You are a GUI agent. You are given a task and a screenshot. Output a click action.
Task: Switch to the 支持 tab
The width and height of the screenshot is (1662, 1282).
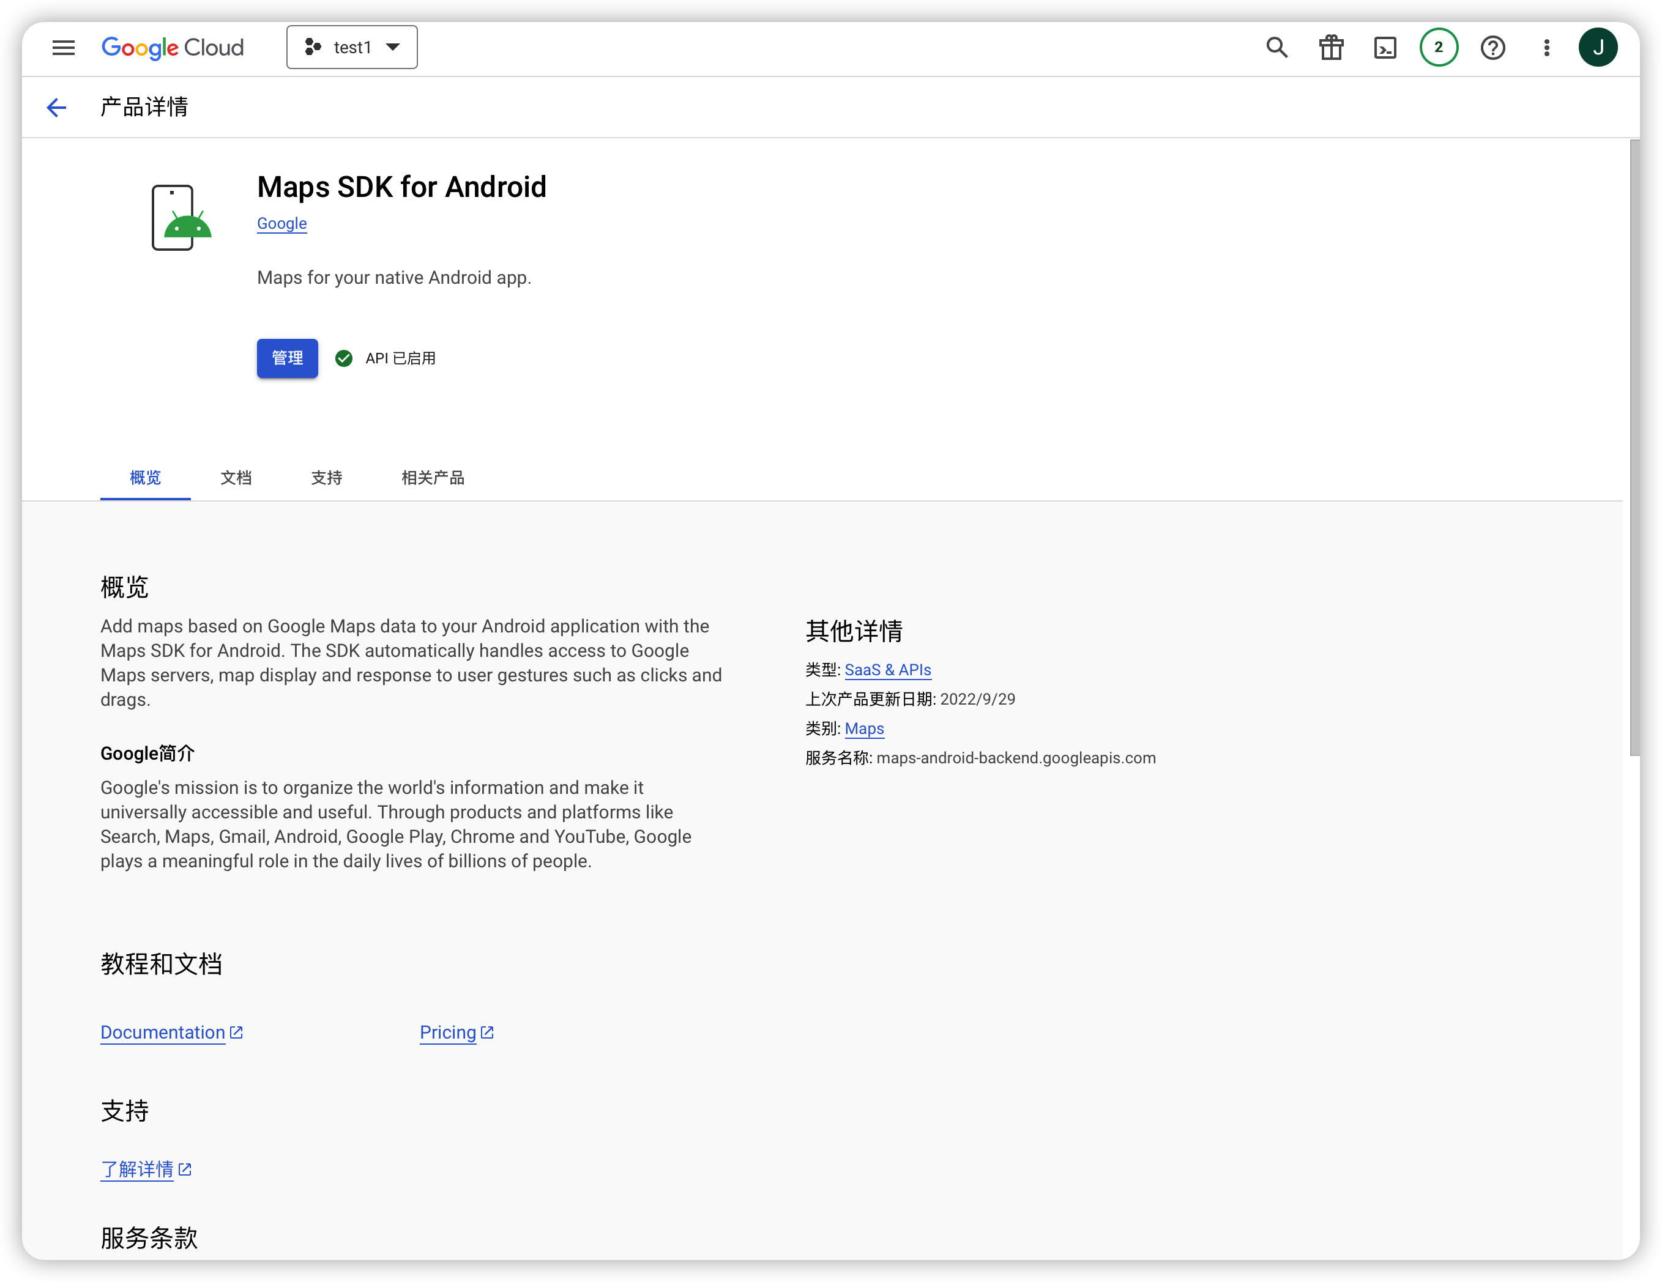pyautogui.click(x=327, y=478)
